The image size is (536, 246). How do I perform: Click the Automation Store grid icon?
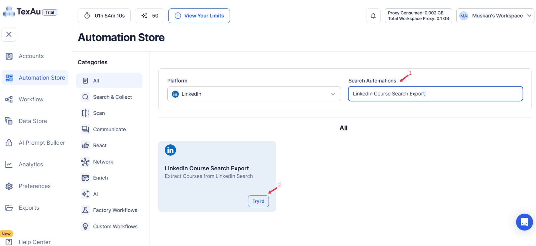tap(9, 78)
